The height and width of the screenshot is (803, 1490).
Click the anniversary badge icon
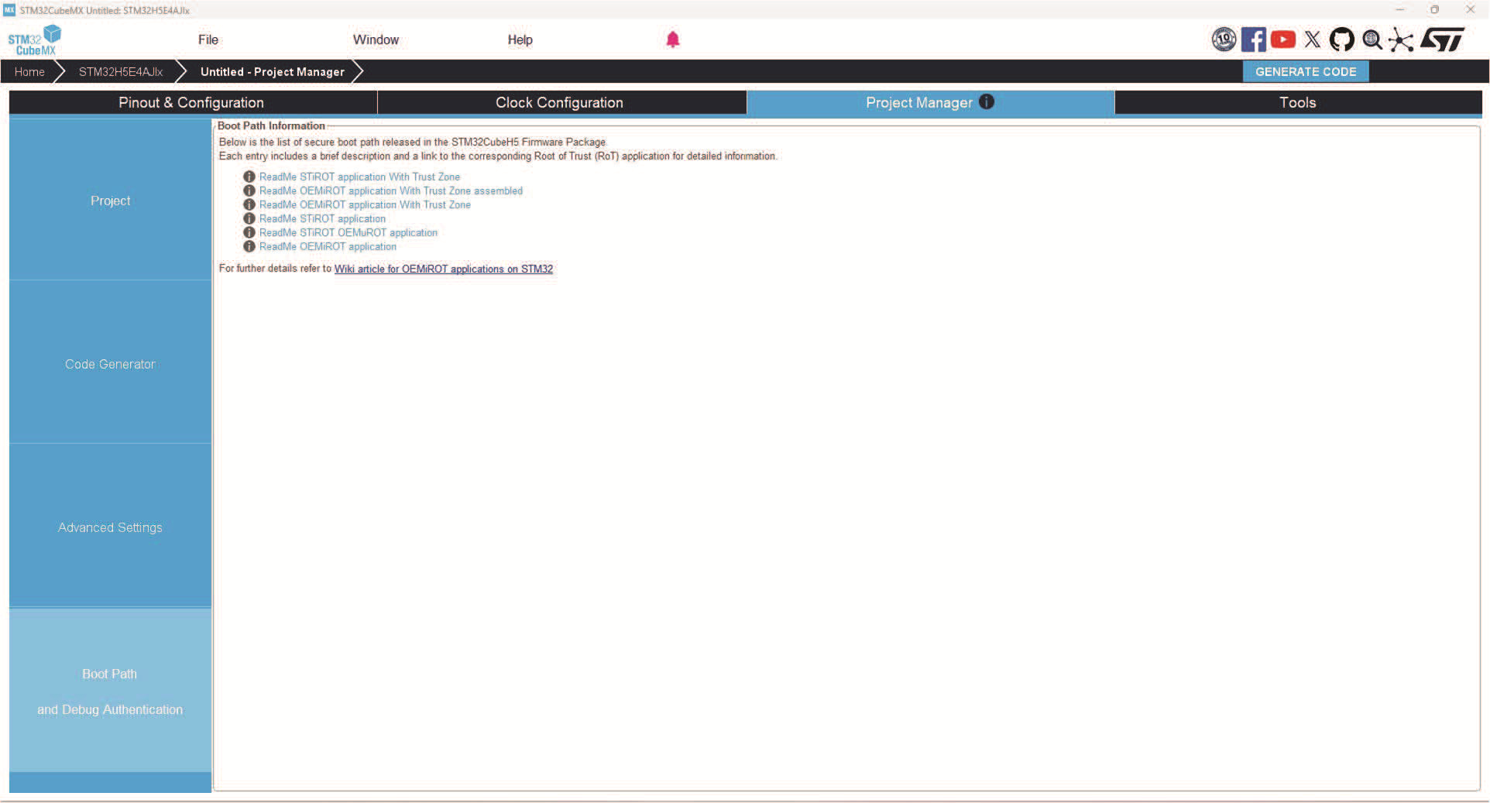[x=1224, y=39]
